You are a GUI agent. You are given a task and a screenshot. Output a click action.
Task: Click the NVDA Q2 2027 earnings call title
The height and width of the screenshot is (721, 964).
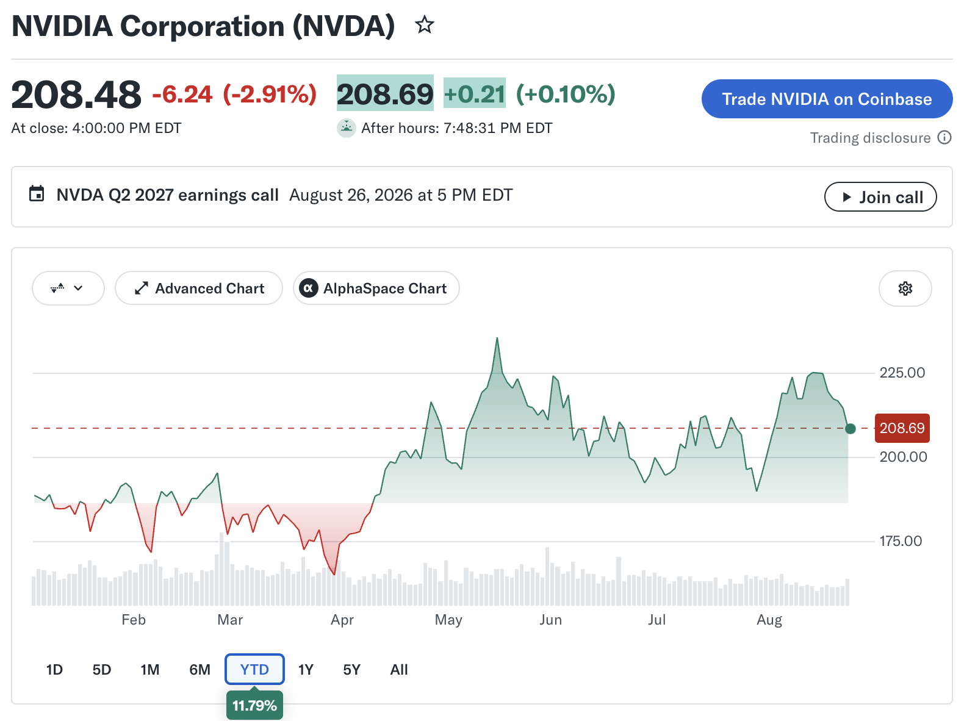[168, 195]
